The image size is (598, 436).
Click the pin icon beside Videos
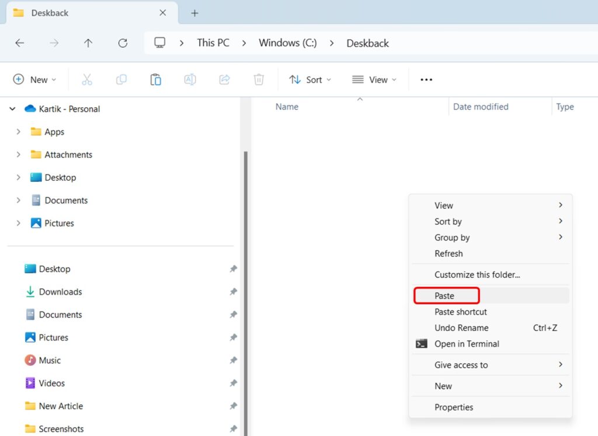(233, 383)
